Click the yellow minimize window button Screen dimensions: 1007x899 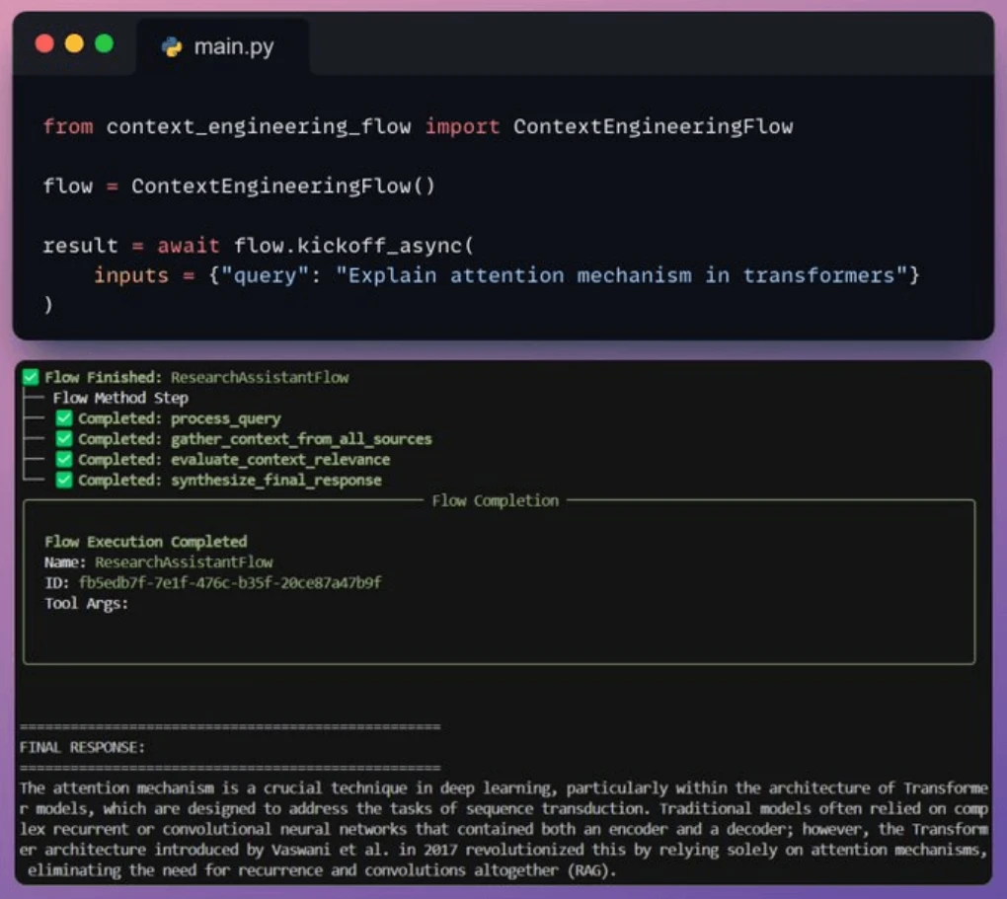pos(74,43)
